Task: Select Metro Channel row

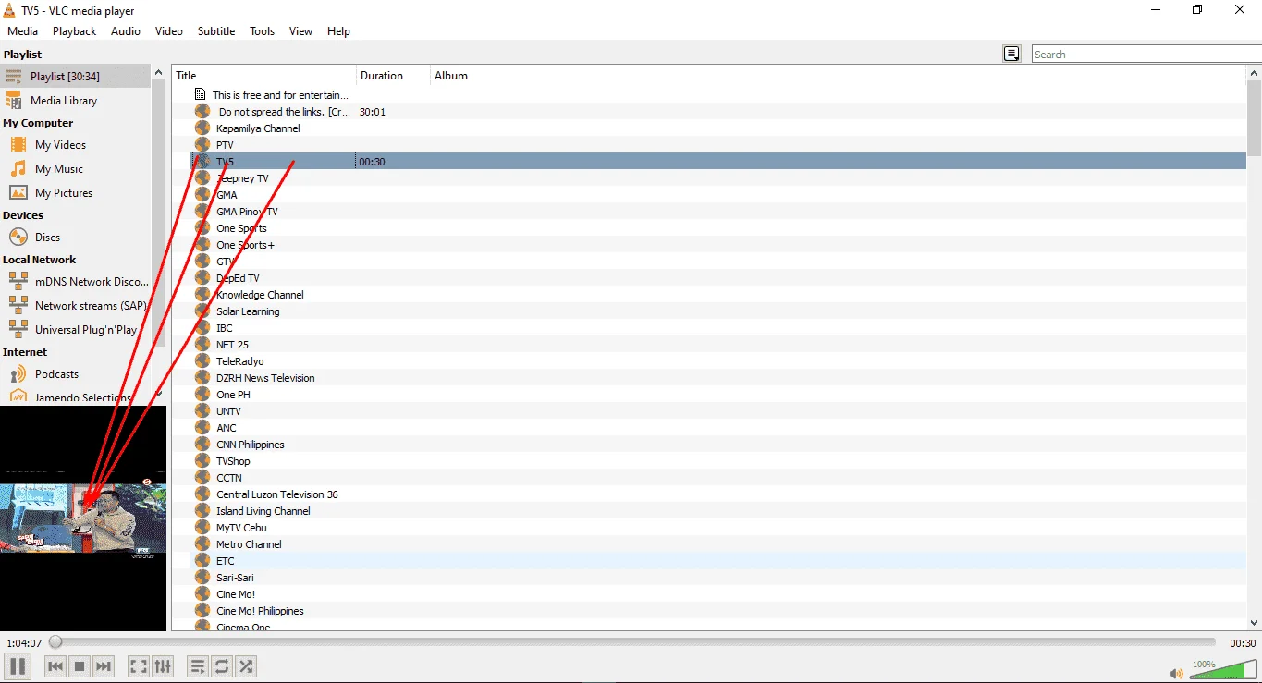Action: [x=718, y=544]
